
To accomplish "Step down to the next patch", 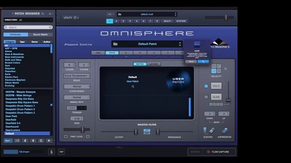I will (25, 141).
